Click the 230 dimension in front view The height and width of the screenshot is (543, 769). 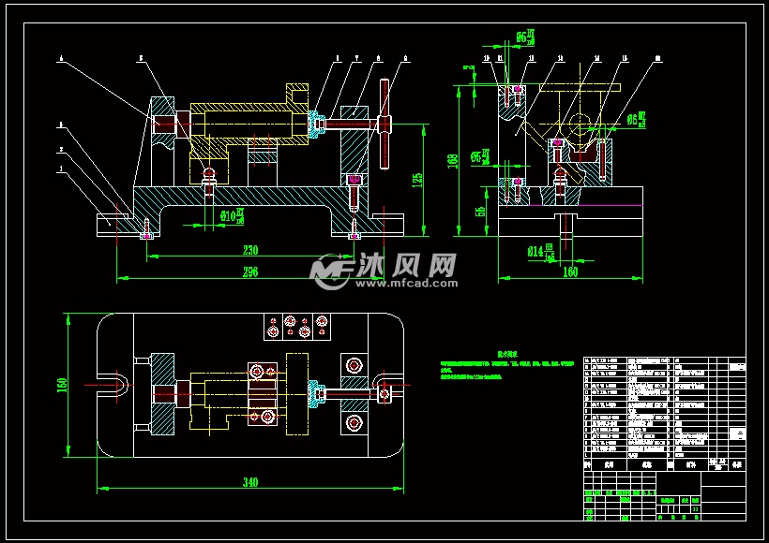tap(250, 251)
